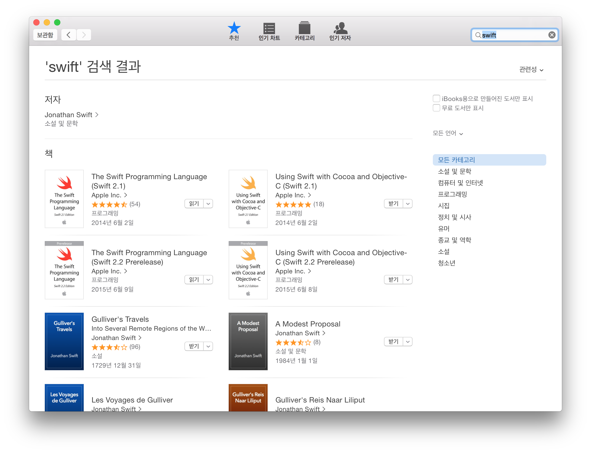Viewport: 591px width, 453px height.
Task: Open the 보관함 (Library) button
Action: [x=45, y=35]
